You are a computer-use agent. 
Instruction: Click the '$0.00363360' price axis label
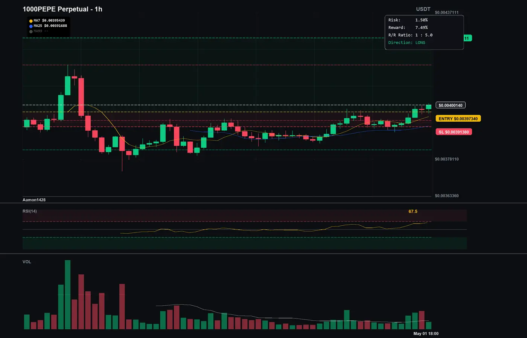(447, 196)
